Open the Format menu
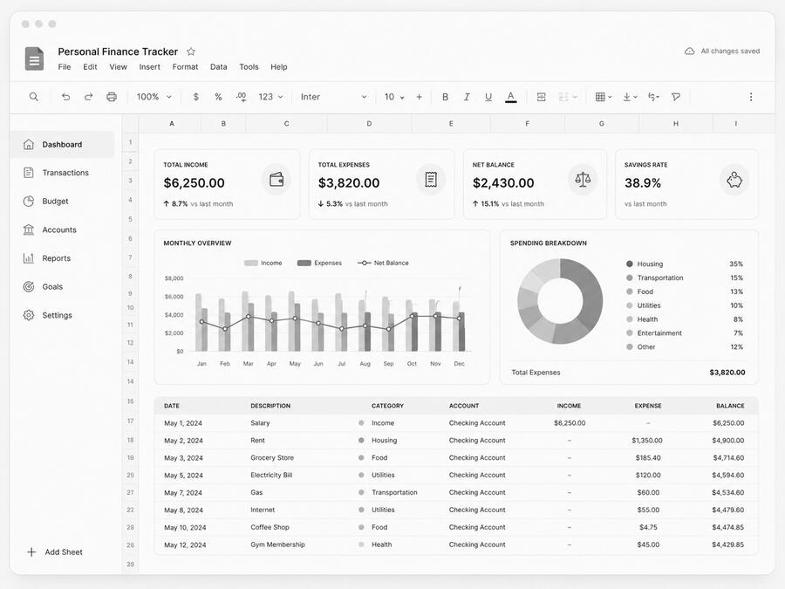The height and width of the screenshot is (589, 785). point(185,66)
